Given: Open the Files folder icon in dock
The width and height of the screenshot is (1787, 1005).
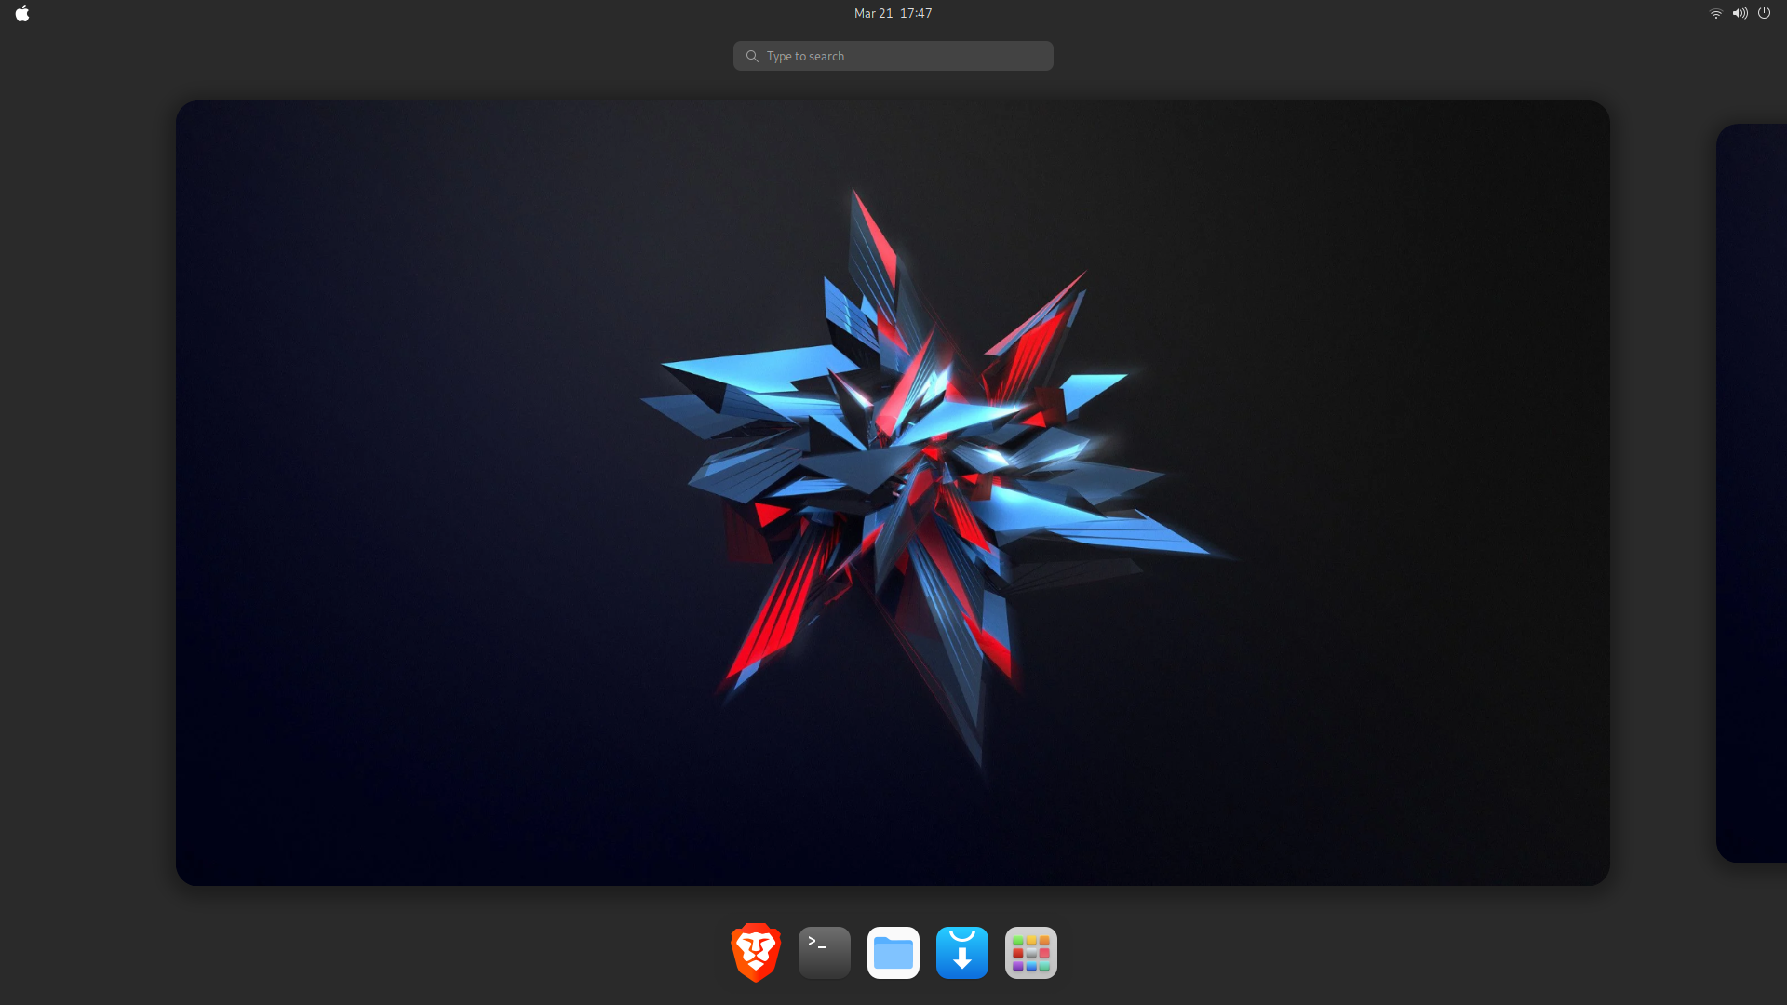Looking at the screenshot, I should pyautogui.click(x=893, y=953).
